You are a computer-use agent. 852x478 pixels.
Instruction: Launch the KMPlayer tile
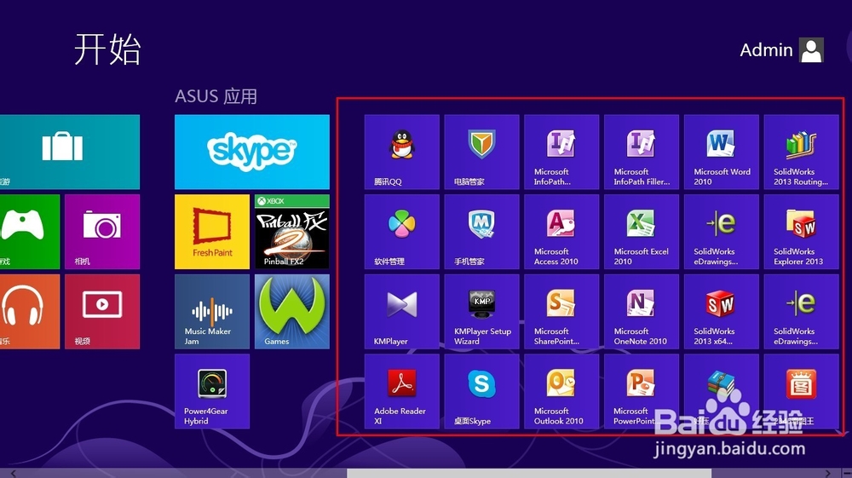pyautogui.click(x=401, y=311)
